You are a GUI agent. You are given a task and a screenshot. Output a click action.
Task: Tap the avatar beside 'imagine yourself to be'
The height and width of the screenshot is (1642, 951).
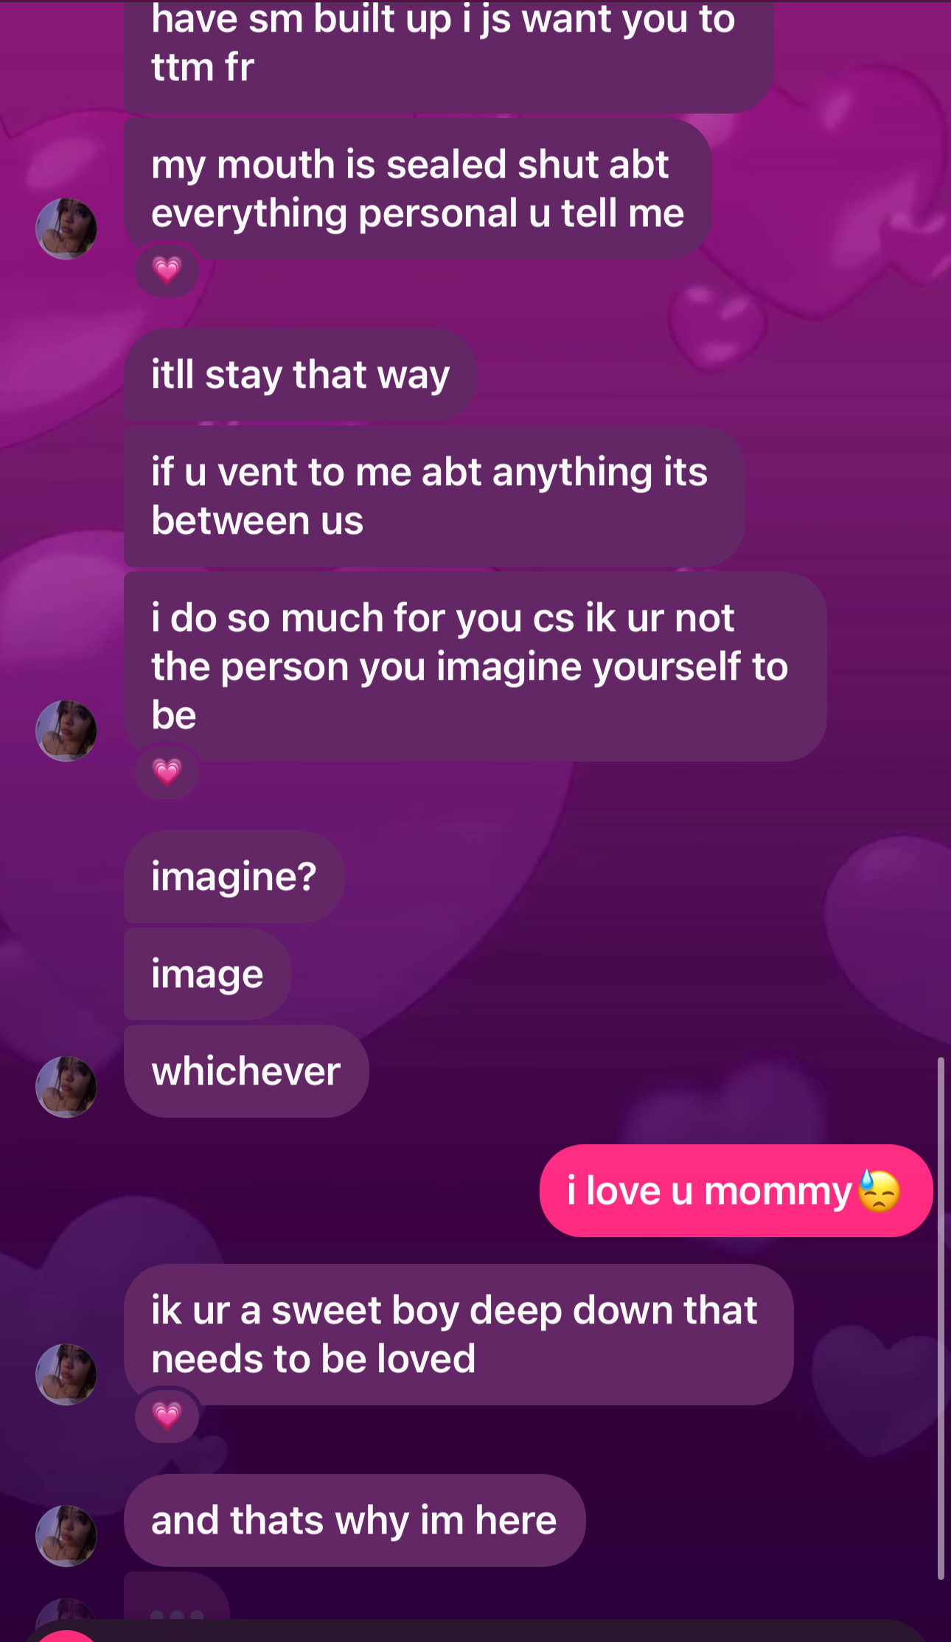tap(66, 731)
